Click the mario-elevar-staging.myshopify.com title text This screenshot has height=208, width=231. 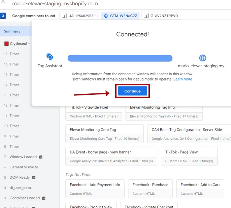55,4
